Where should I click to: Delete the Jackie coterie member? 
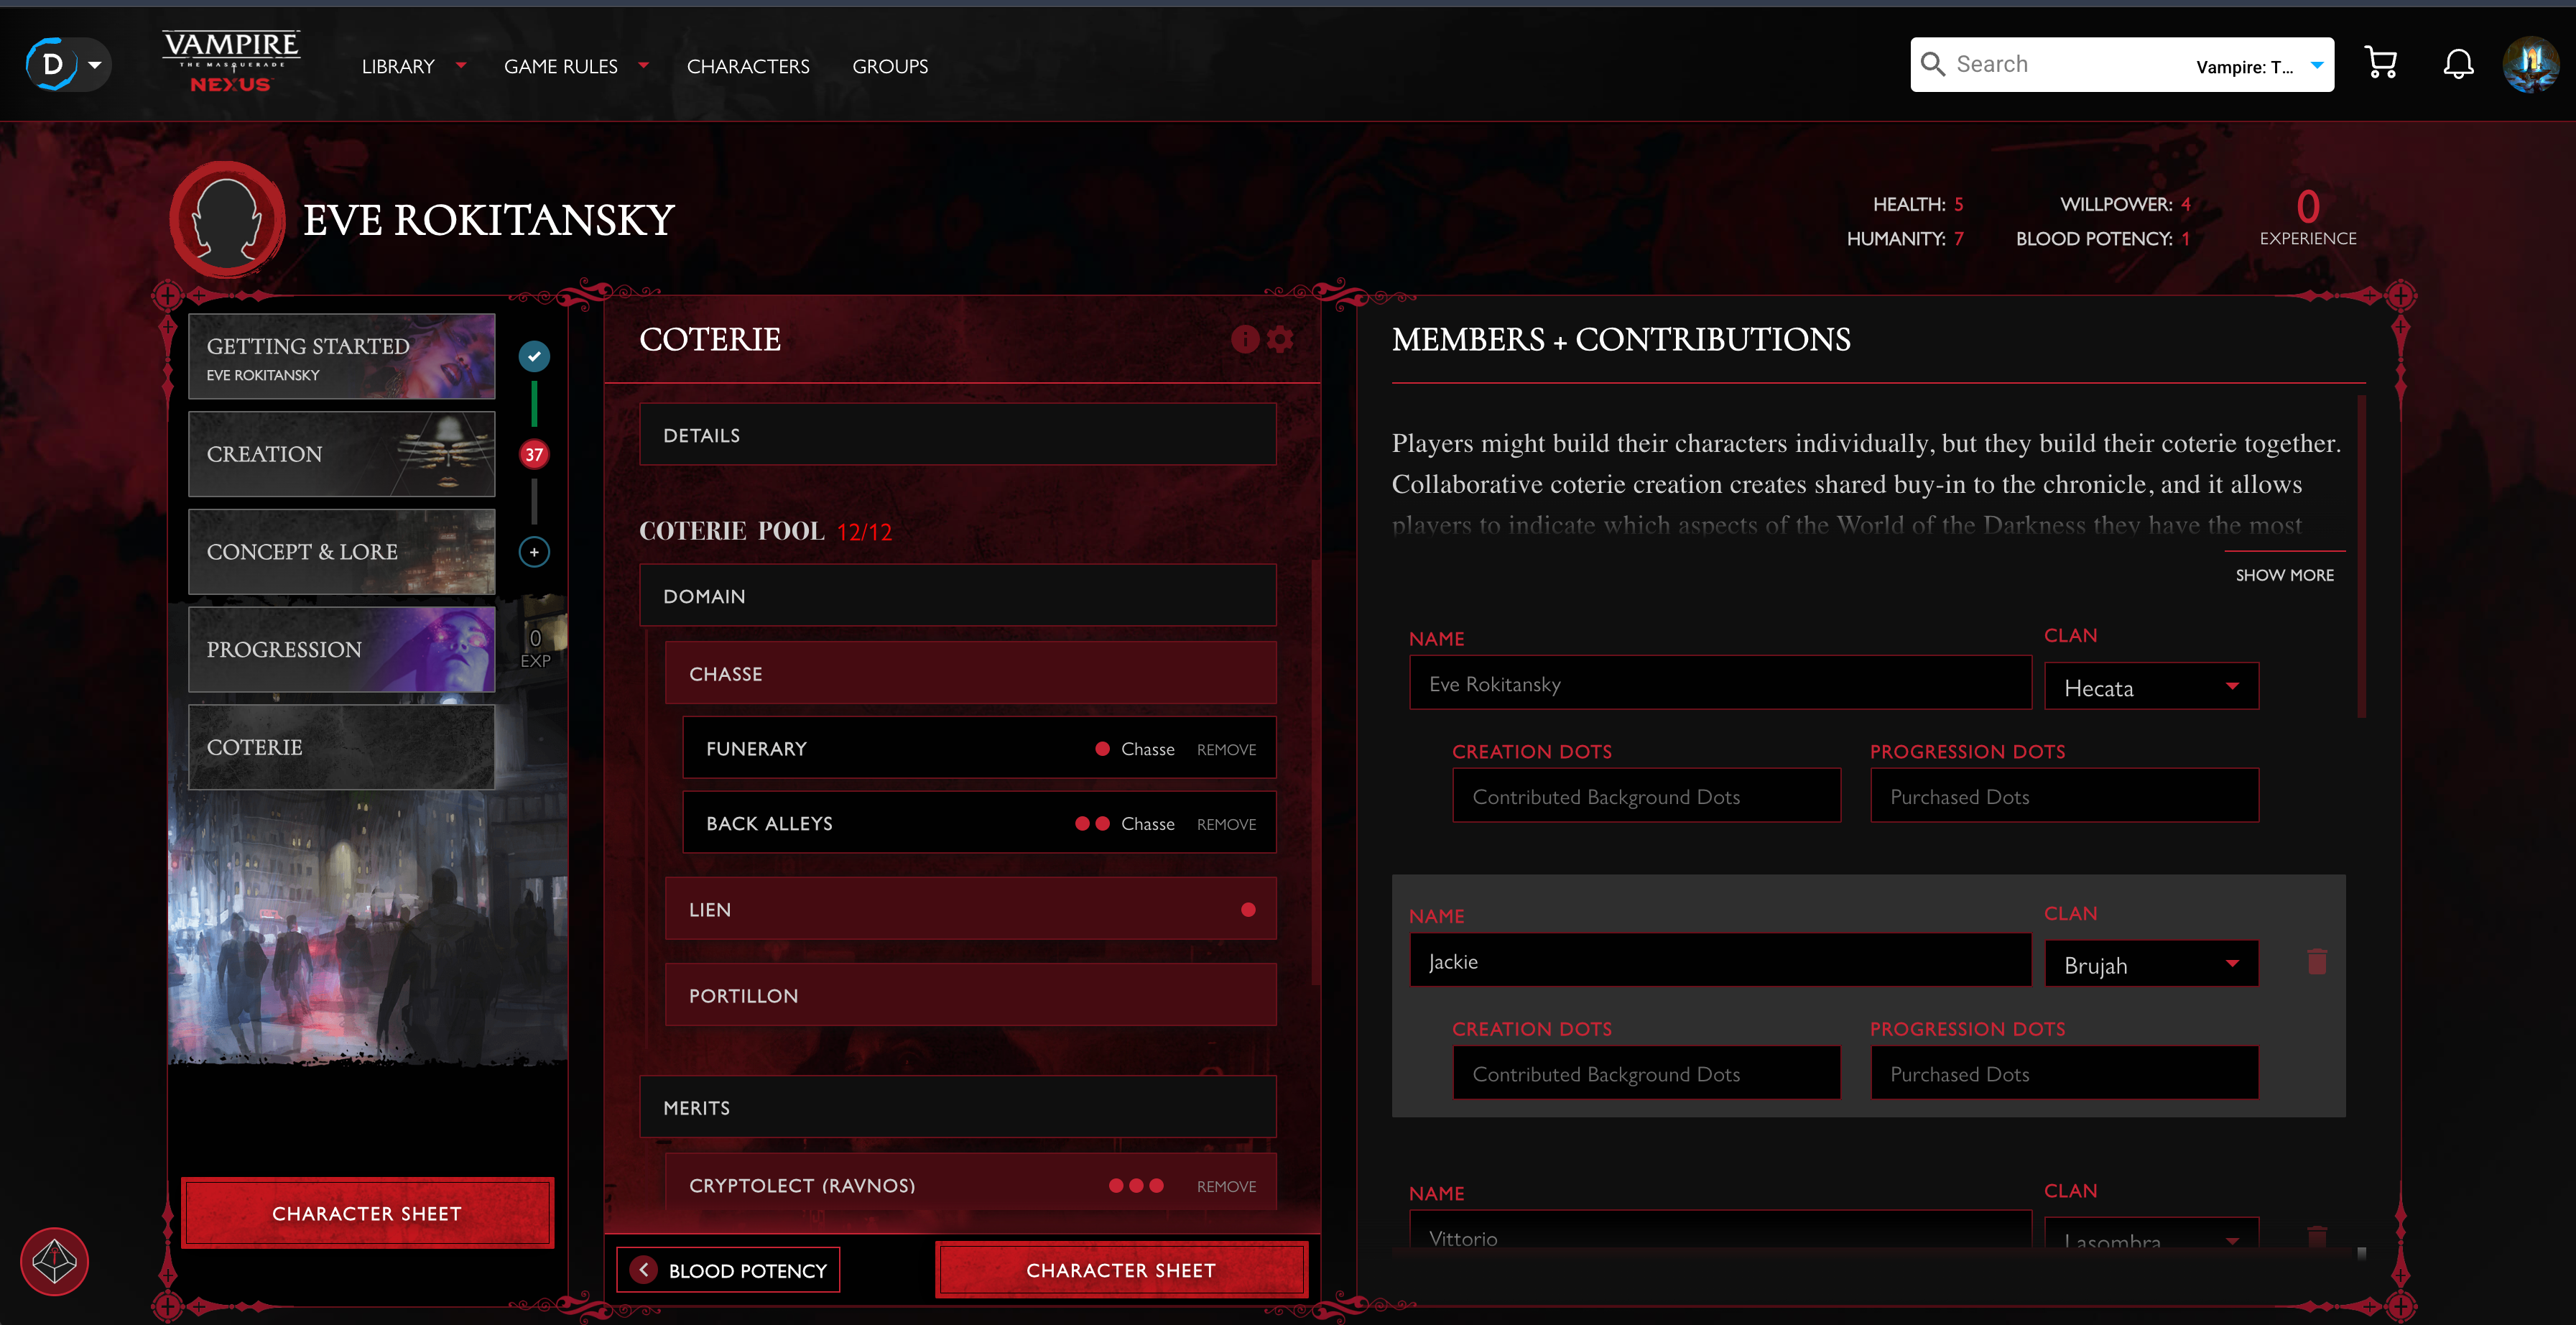(2317, 962)
